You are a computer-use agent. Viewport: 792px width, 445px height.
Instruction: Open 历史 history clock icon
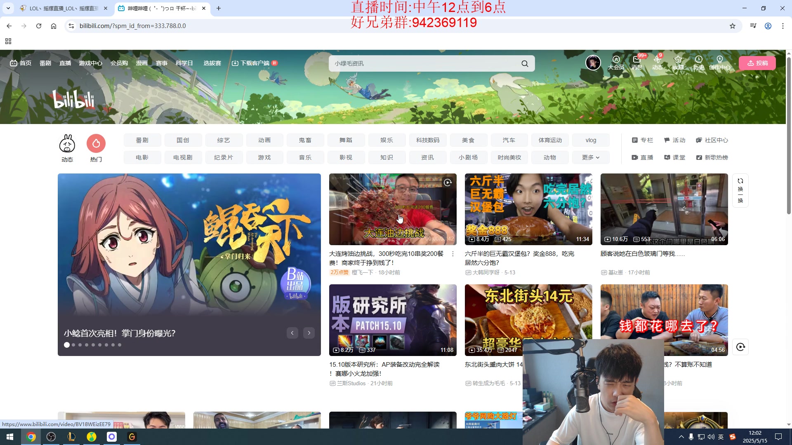(698, 63)
